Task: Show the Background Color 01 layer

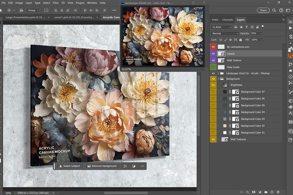Action: 213,132
